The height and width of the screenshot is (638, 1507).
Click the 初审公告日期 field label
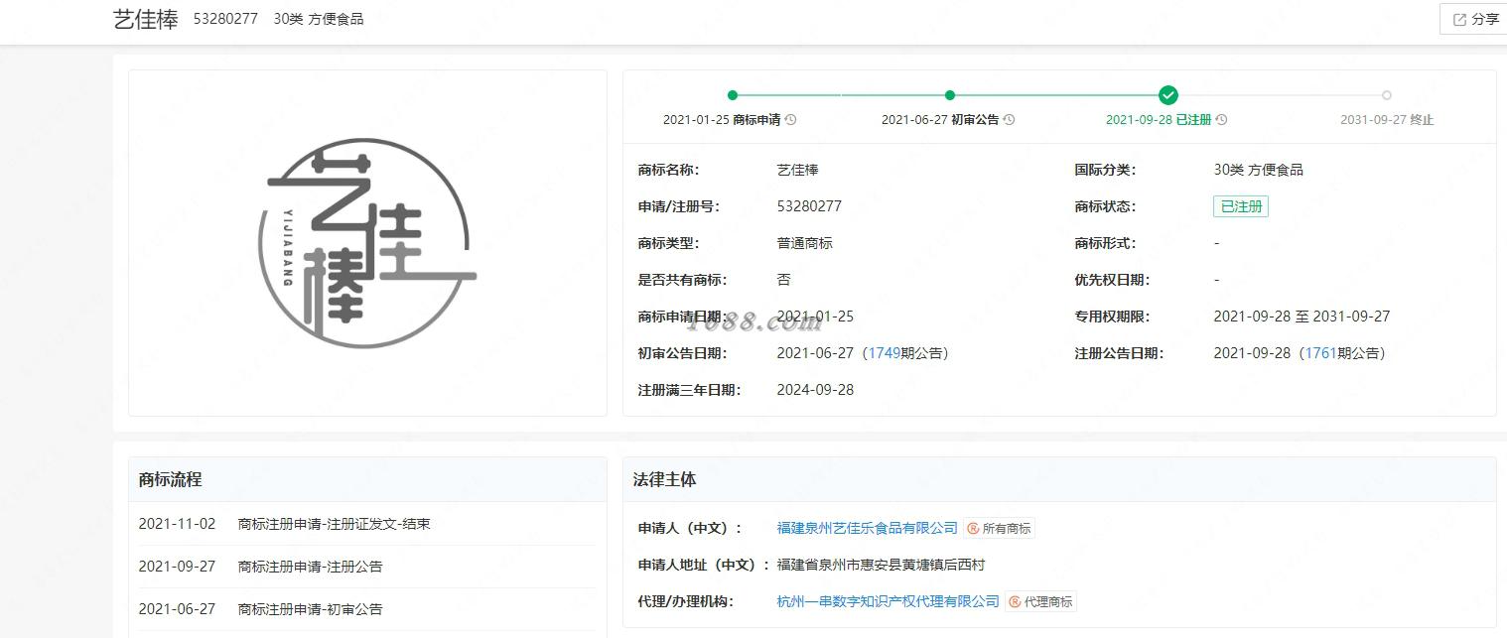coord(682,353)
